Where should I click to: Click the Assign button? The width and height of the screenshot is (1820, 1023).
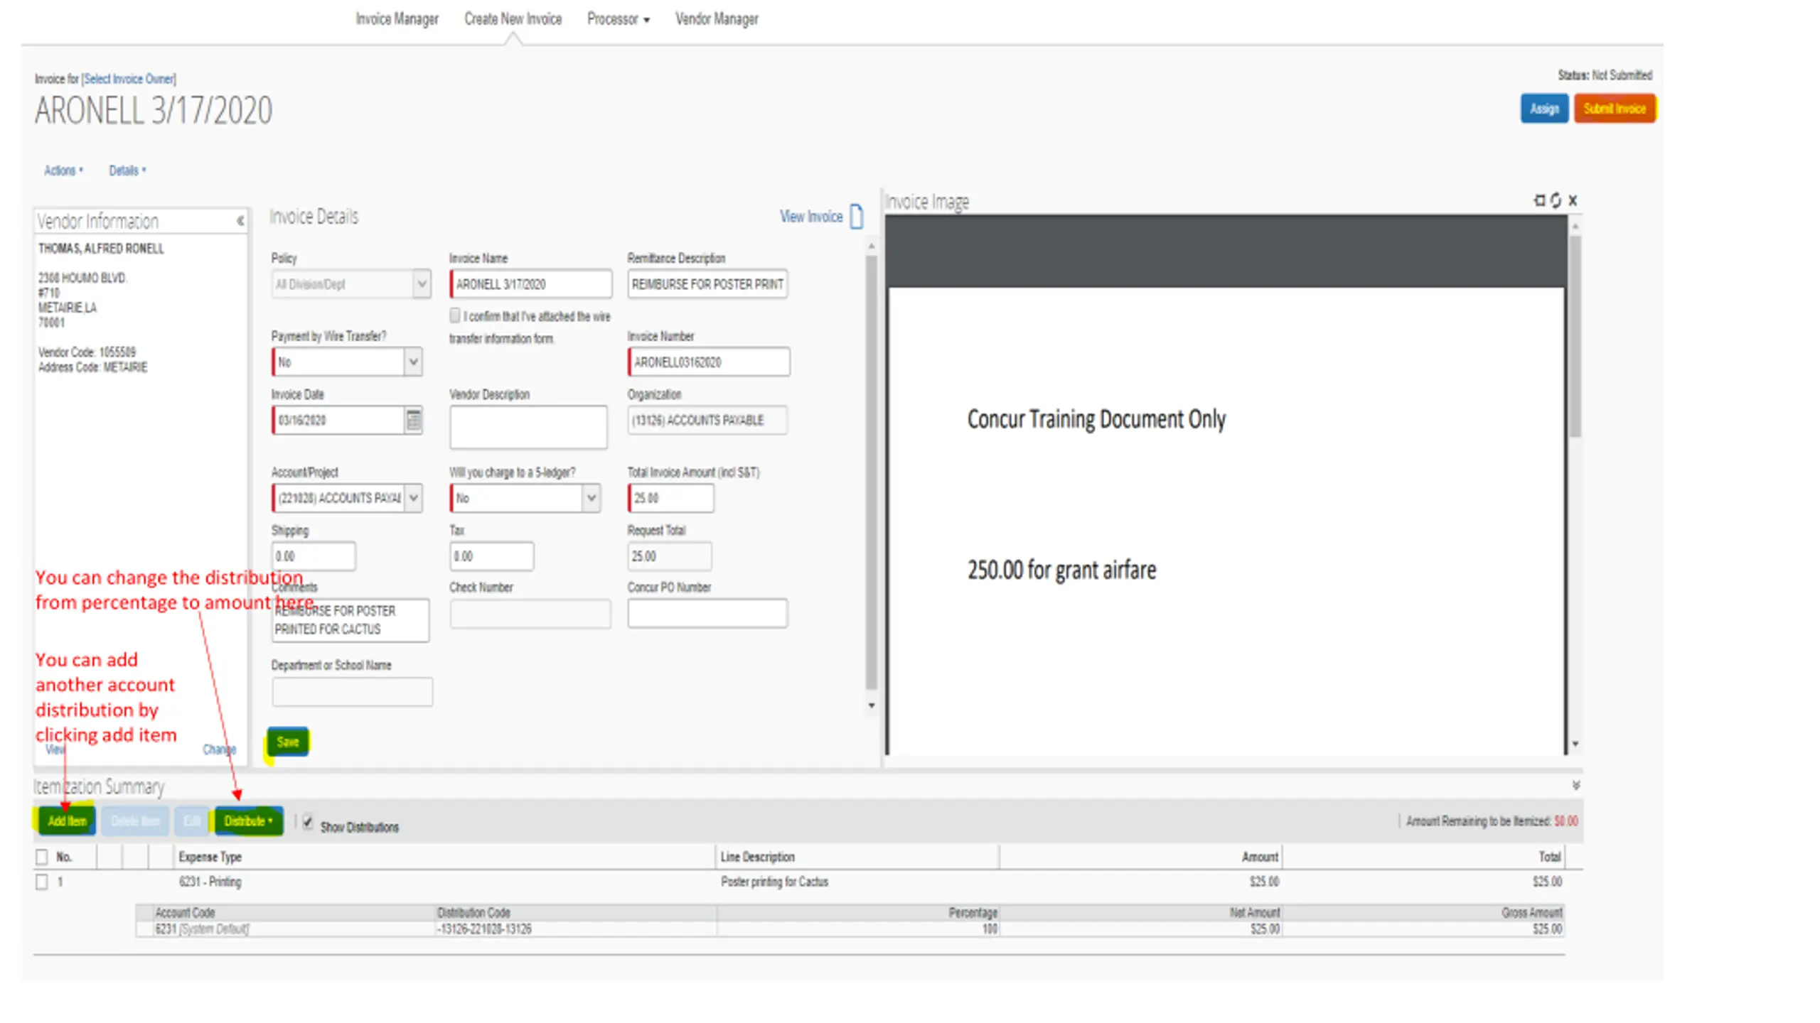[x=1544, y=109]
